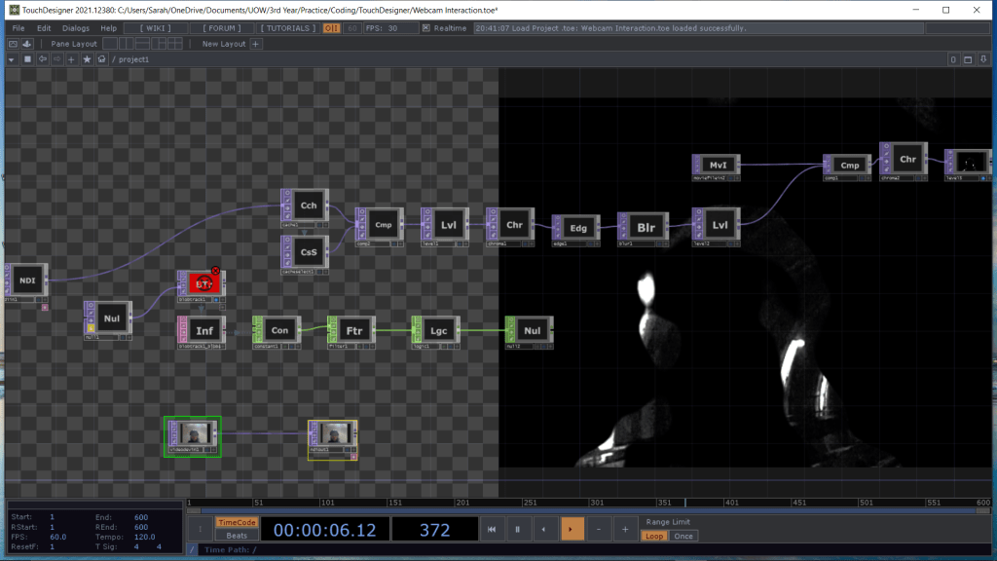Viewport: 997px width, 561px height.
Task: Click the home icon in path bar
Action: (x=101, y=59)
